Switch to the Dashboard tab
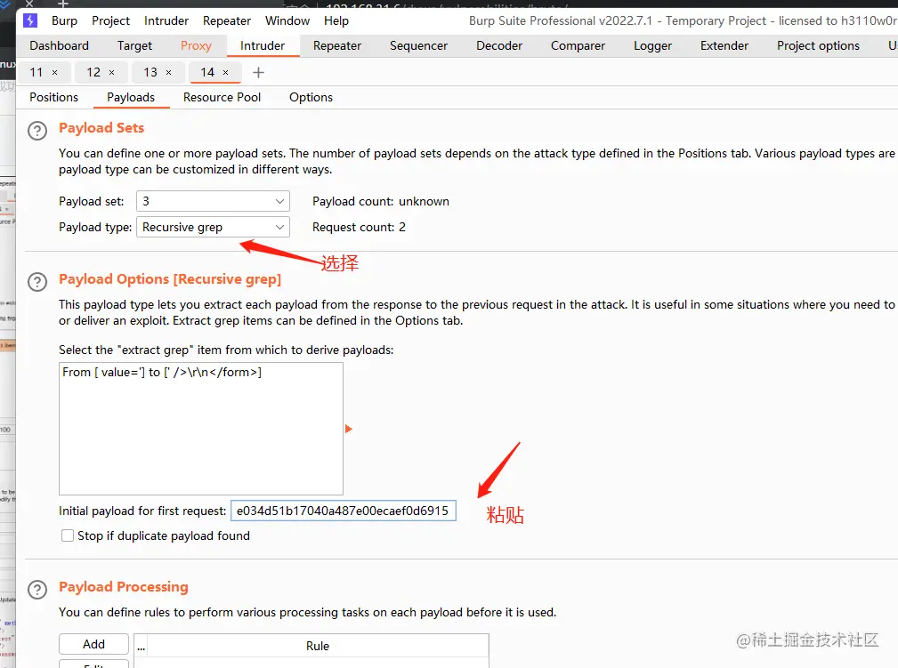 (x=60, y=45)
